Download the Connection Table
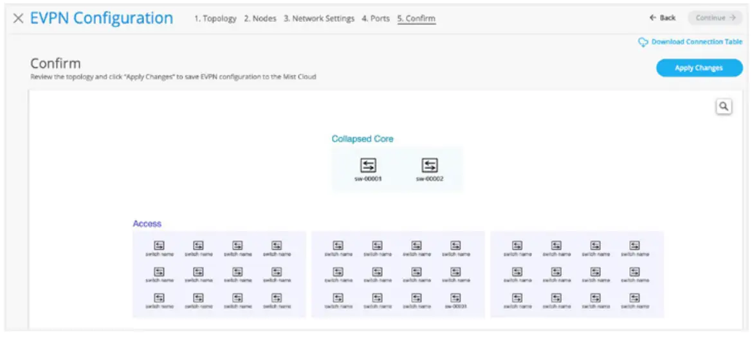752x337 pixels. point(697,42)
